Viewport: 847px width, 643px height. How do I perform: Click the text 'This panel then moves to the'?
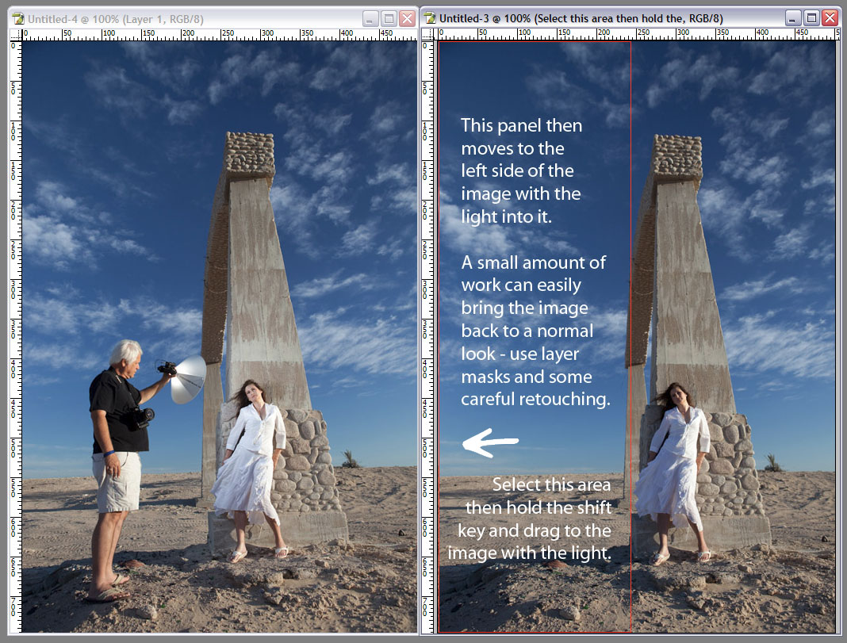click(521, 136)
